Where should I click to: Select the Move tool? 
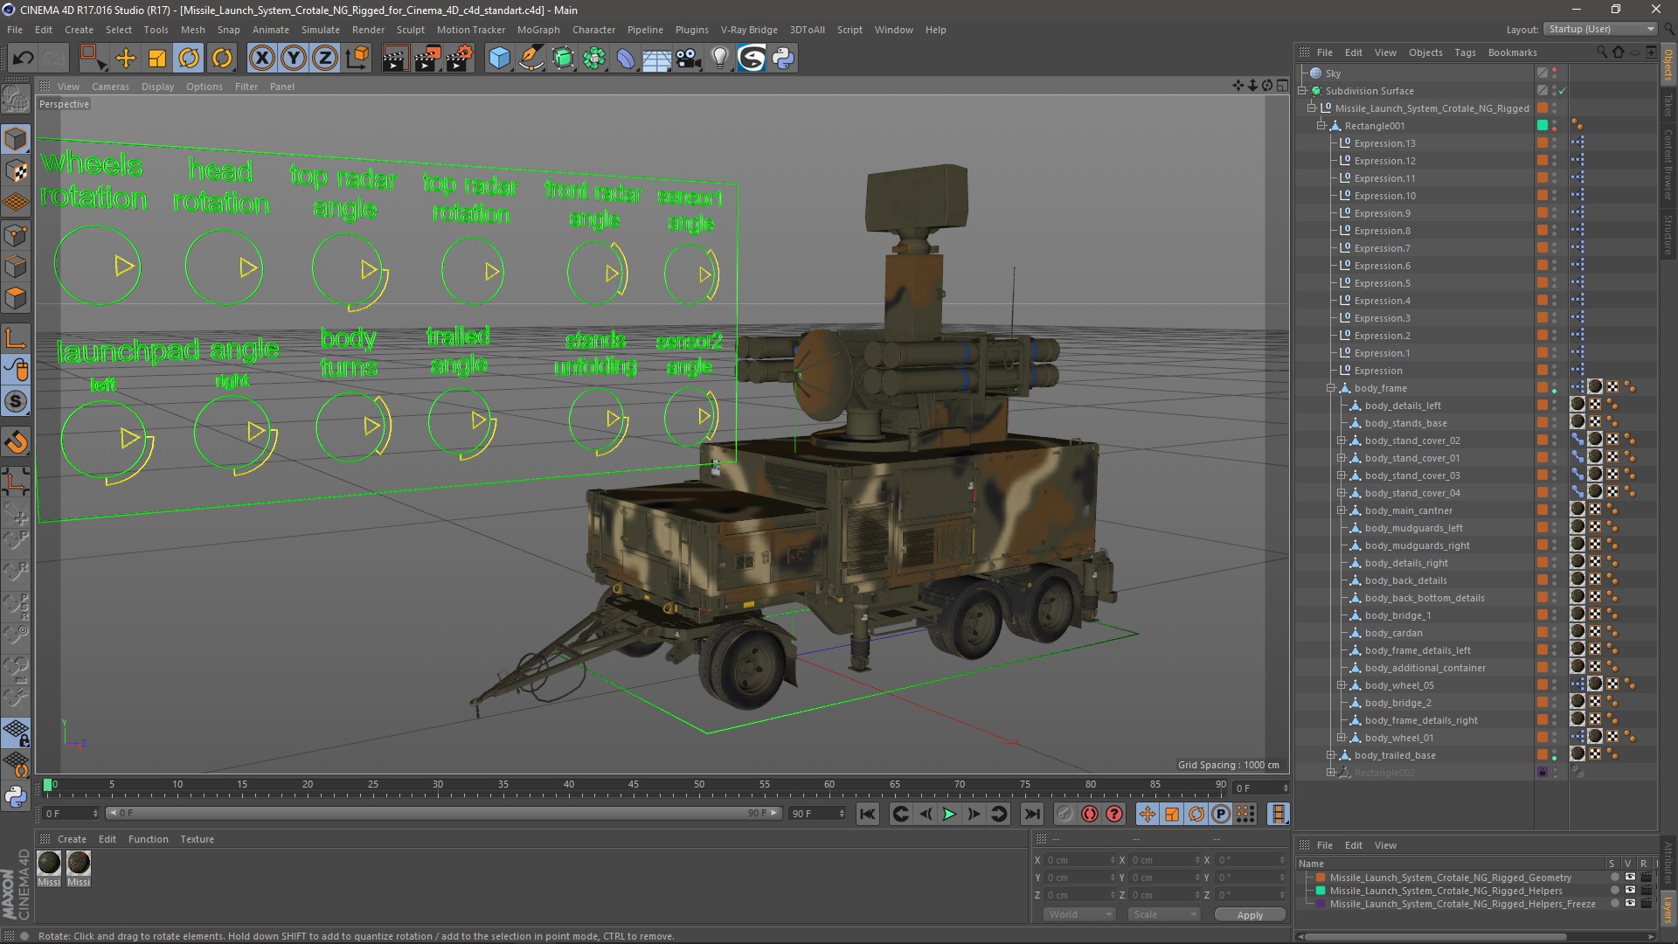coord(126,59)
